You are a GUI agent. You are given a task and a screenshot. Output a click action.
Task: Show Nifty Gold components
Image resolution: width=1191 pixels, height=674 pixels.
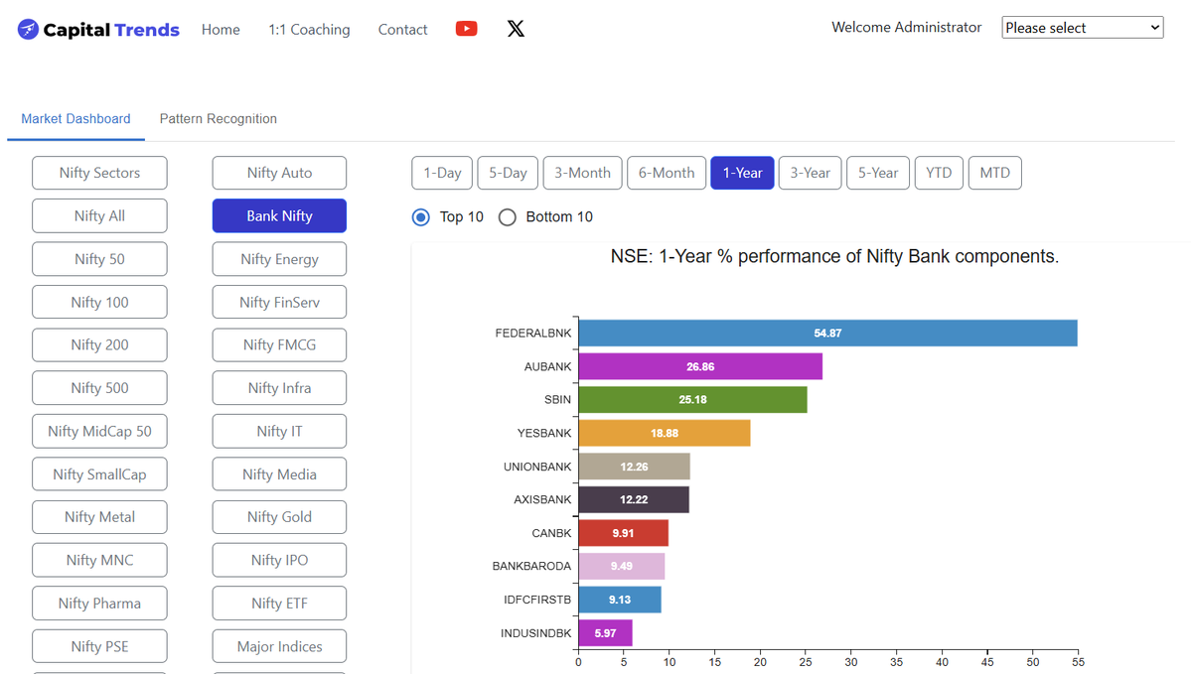279,517
